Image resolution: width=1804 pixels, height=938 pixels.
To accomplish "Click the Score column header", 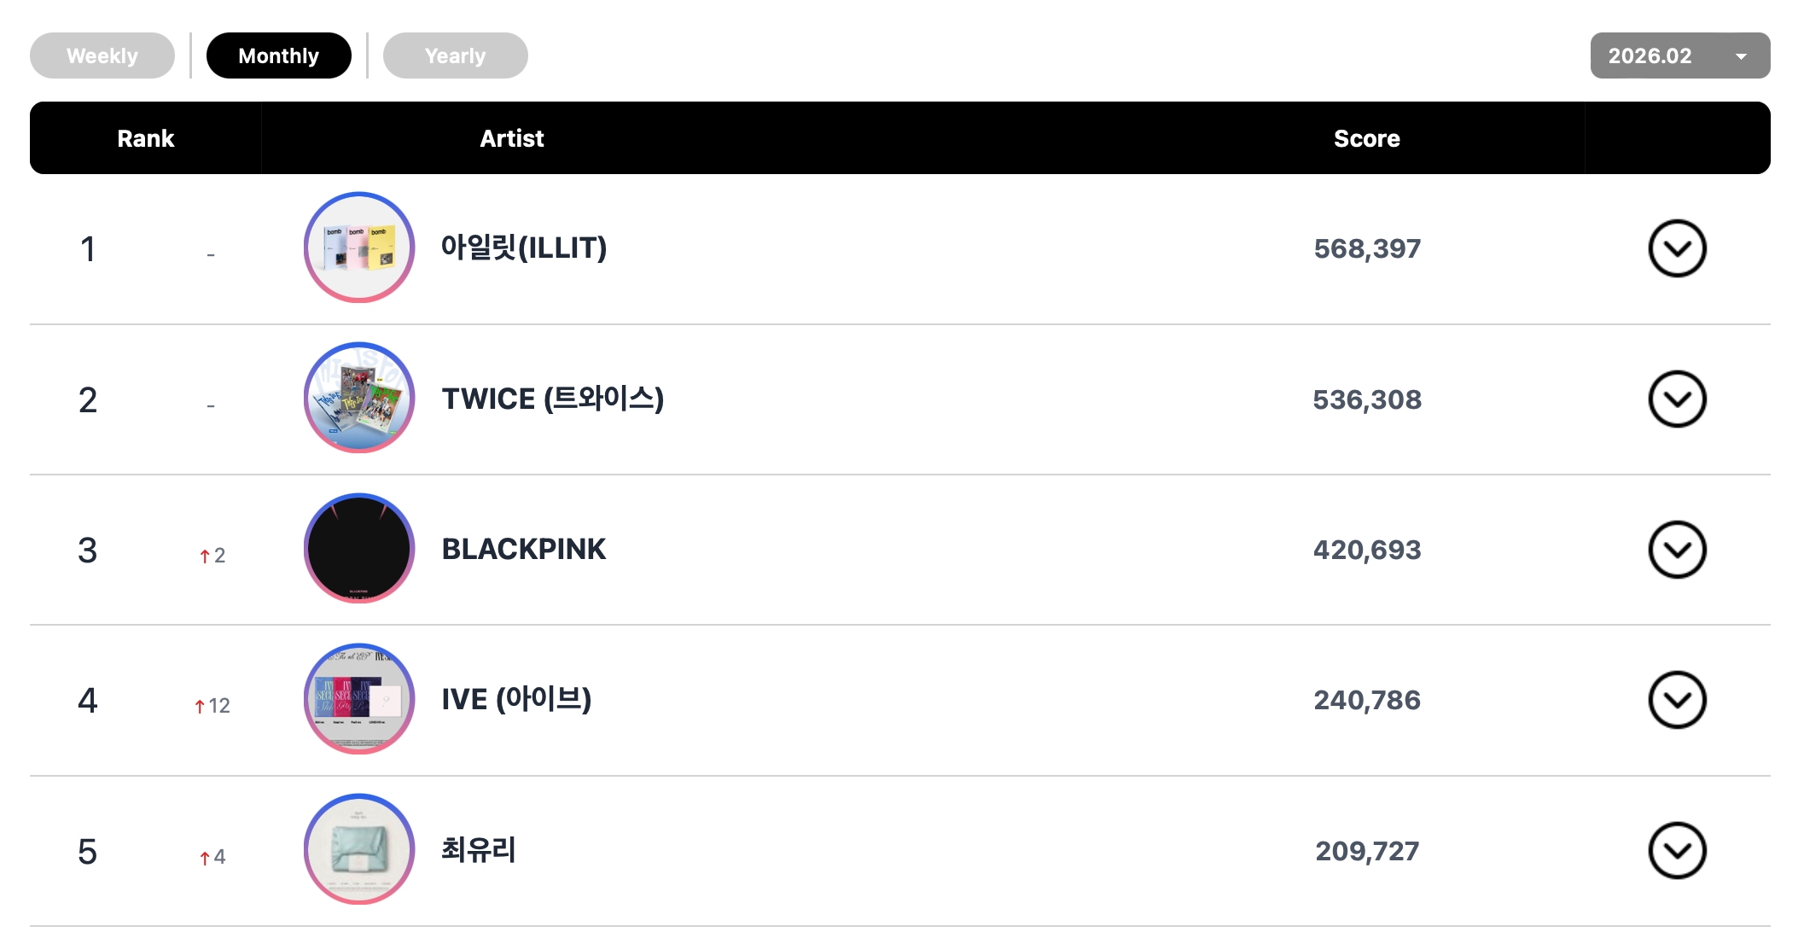I will (1366, 138).
